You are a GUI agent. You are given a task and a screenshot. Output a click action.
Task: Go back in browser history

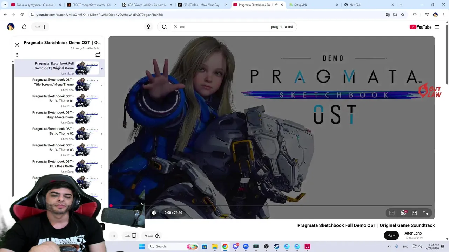click(x=5, y=15)
